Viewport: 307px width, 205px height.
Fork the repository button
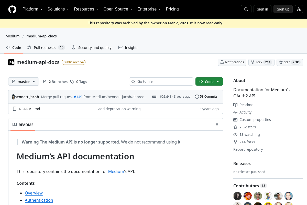tap(261, 62)
